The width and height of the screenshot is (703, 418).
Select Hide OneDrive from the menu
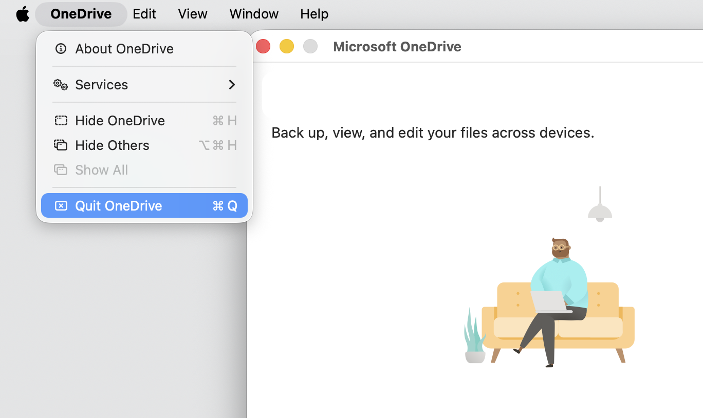144,121
